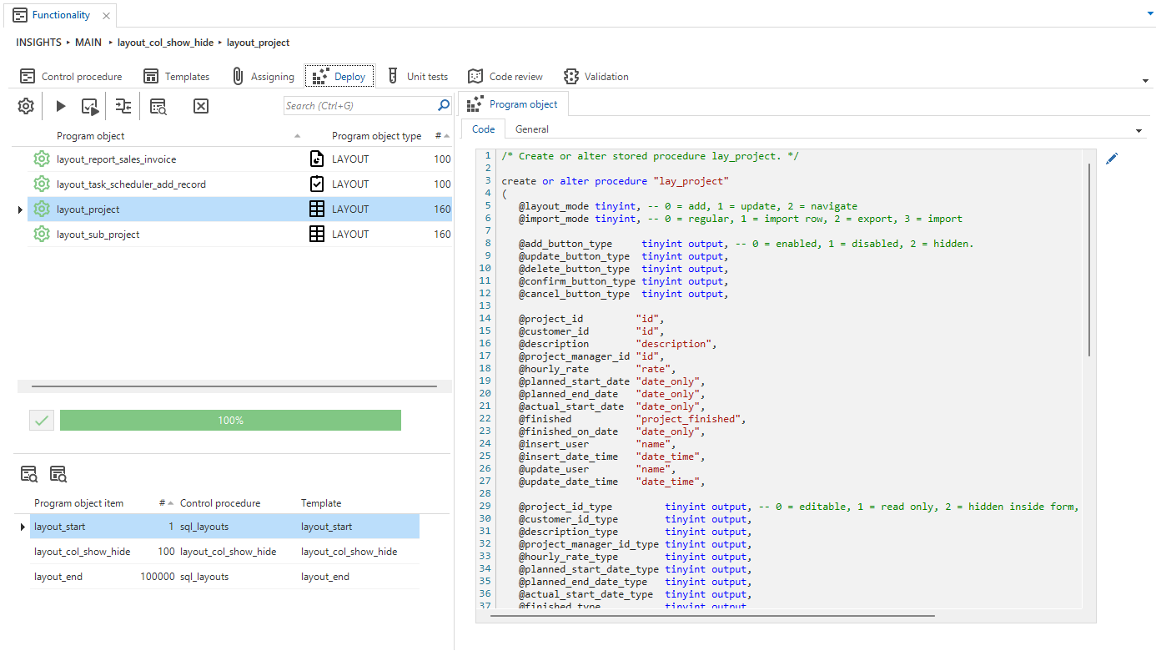
Task: Open the General tab
Action: (x=531, y=129)
